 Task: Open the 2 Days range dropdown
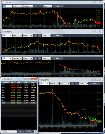pos(28,58)
